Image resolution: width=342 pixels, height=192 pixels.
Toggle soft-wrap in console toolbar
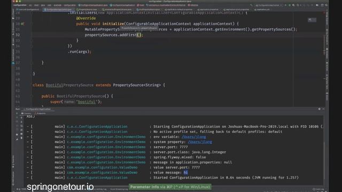21,126
